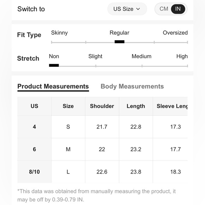
Task: Click the Medium stretch label
Action: point(141,56)
